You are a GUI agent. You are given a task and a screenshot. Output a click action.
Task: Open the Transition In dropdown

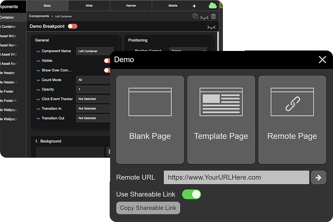tap(93, 109)
